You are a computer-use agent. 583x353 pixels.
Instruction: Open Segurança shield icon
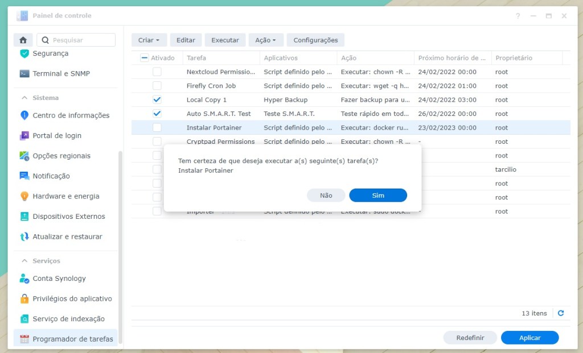point(24,53)
